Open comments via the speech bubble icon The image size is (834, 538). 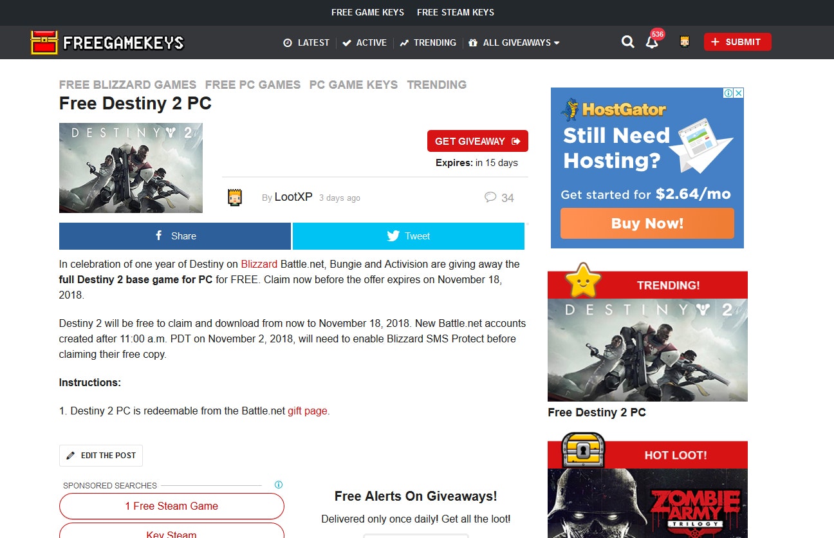[490, 197]
